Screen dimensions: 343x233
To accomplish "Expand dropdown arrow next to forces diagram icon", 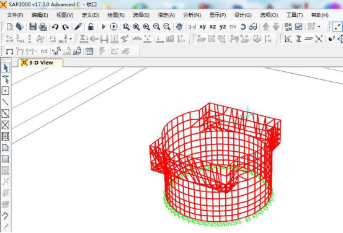I will coord(35,51).
